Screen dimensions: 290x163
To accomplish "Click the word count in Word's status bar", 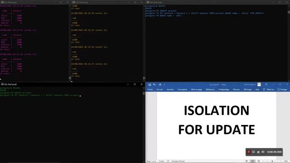I will (161, 161).
